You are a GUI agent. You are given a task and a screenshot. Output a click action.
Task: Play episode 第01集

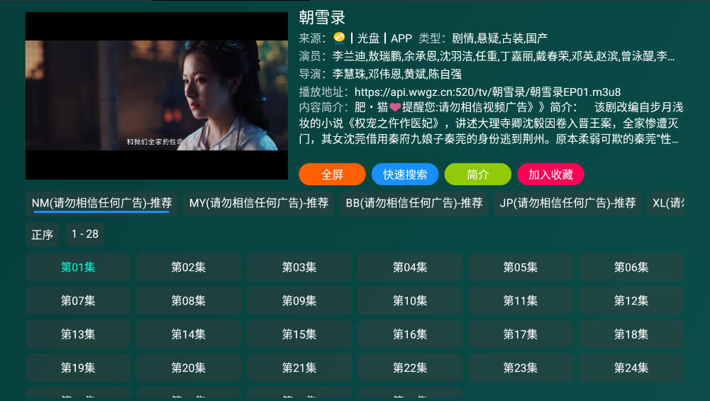pos(78,268)
